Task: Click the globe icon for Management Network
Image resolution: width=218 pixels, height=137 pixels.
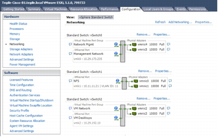Action: (x=116, y=54)
